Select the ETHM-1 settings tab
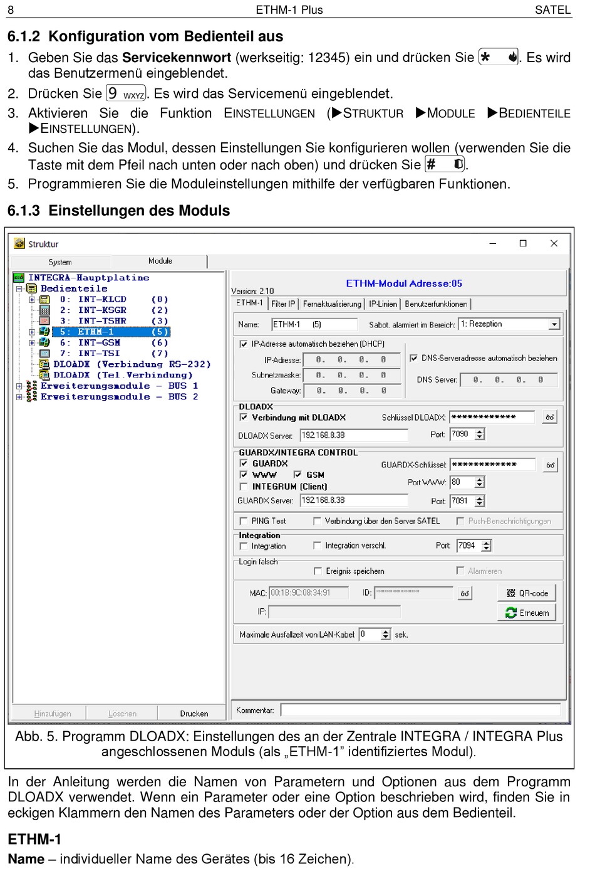 (249, 303)
